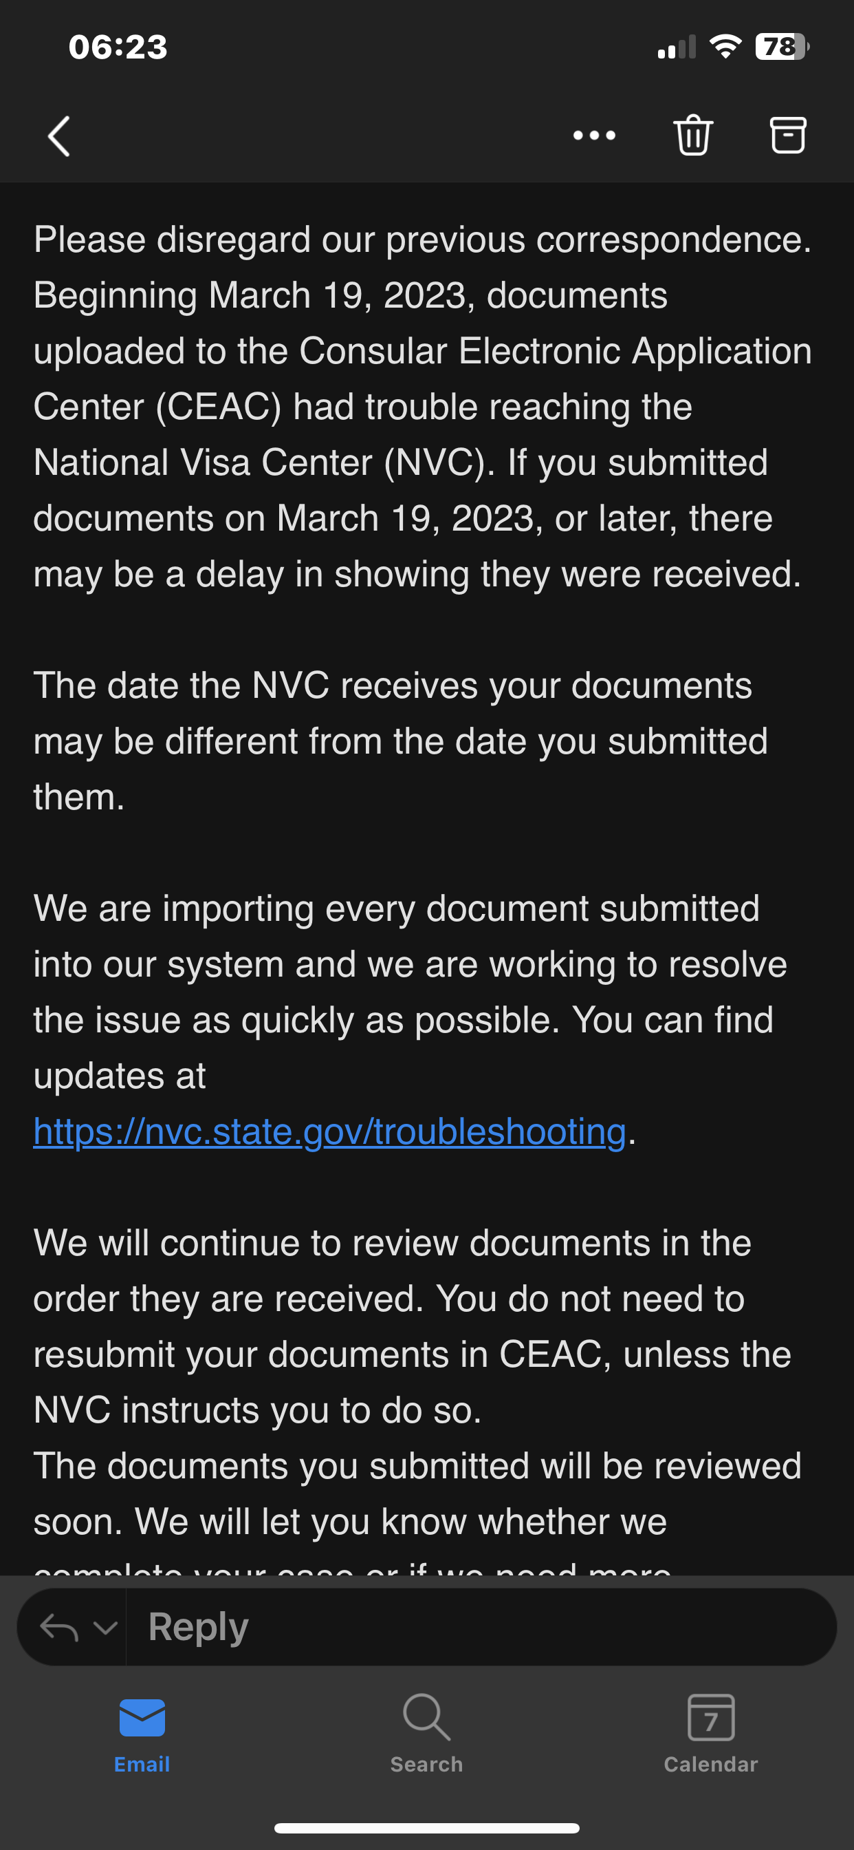Go back using the back arrow
This screenshot has height=1850, width=854.
click(59, 136)
